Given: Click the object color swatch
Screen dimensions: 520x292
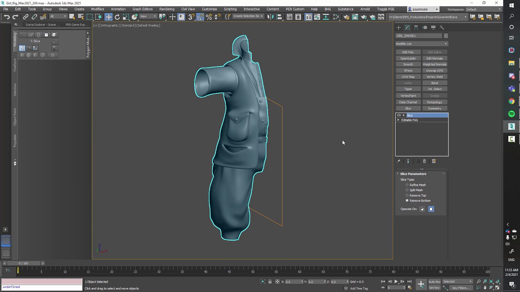Looking at the screenshot, I should tap(446, 36).
